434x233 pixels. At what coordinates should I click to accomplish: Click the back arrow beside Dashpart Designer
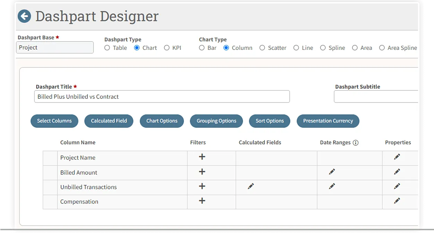tap(24, 16)
